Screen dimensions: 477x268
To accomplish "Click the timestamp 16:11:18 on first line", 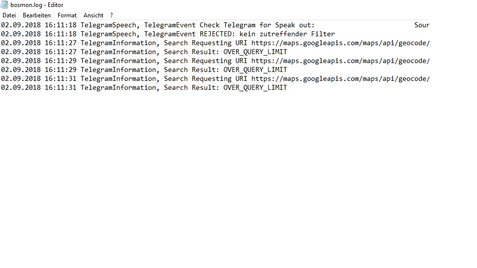I will click(x=61, y=25).
